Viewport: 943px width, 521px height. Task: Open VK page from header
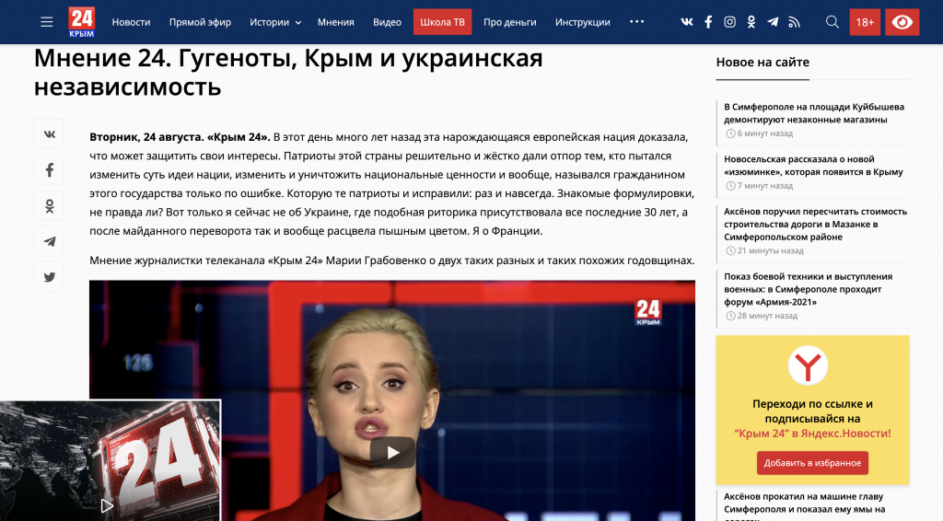click(x=686, y=22)
